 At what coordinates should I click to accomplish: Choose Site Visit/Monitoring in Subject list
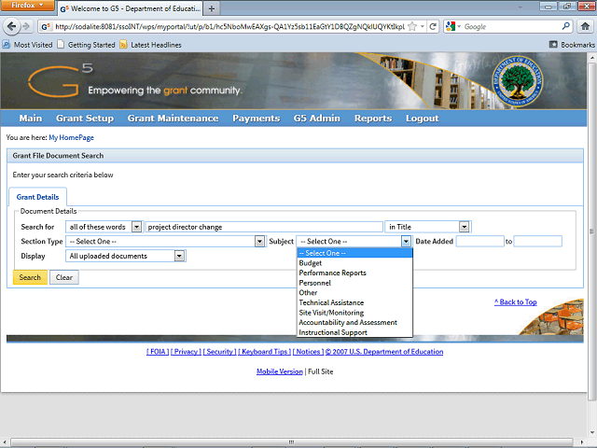click(354, 313)
